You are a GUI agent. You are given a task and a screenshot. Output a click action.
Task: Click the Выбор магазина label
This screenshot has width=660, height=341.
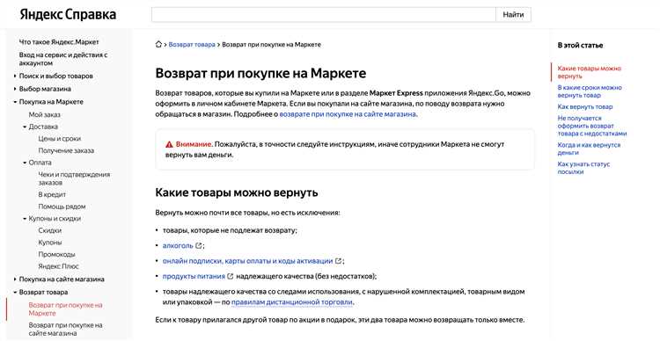click(45, 89)
